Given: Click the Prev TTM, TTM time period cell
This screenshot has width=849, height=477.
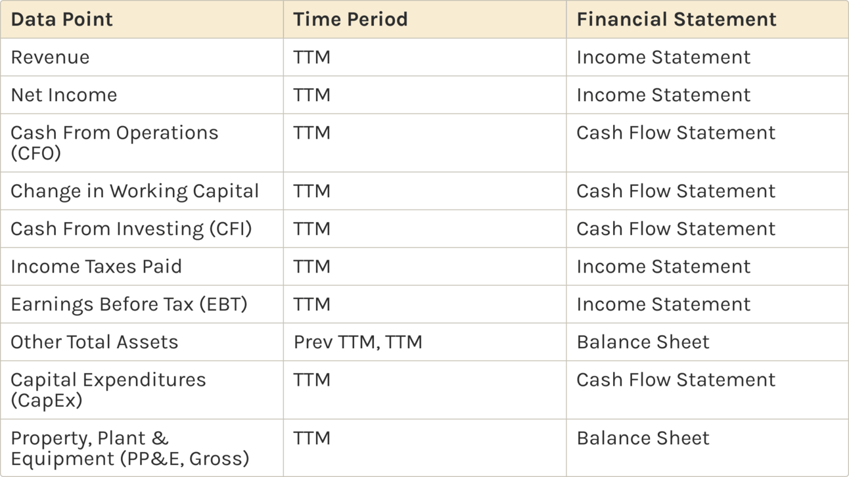Looking at the screenshot, I should (x=424, y=342).
